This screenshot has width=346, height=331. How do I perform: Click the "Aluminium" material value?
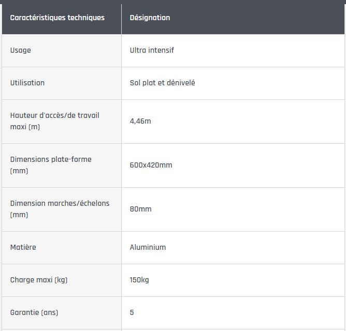click(x=148, y=247)
